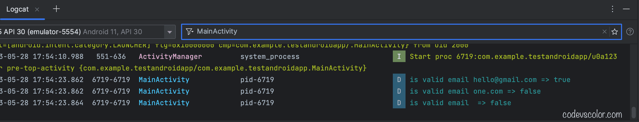Click MainActivity tag on hello@gmail.com row
This screenshot has height=122, width=639.
pyautogui.click(x=164, y=80)
